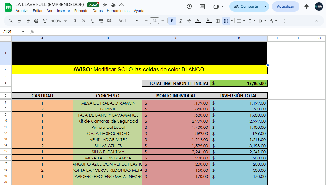Open the Arial font dropdown
This screenshot has width=326, height=185.
coord(128,21)
